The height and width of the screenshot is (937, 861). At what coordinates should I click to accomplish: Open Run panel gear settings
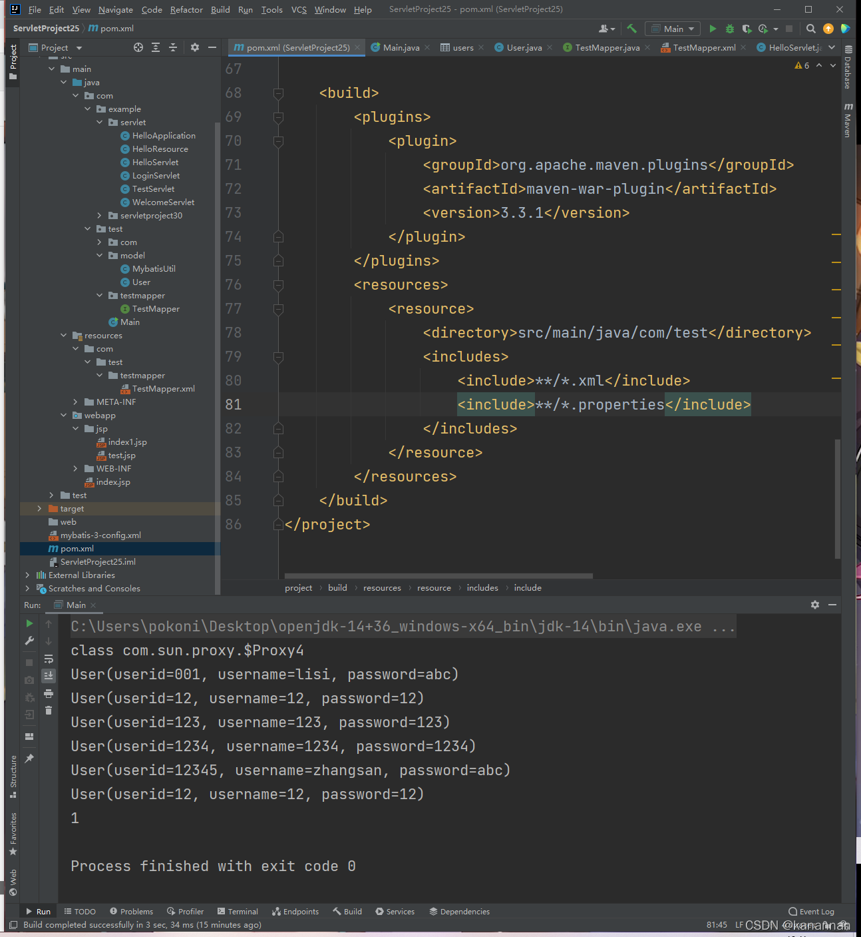tap(815, 605)
